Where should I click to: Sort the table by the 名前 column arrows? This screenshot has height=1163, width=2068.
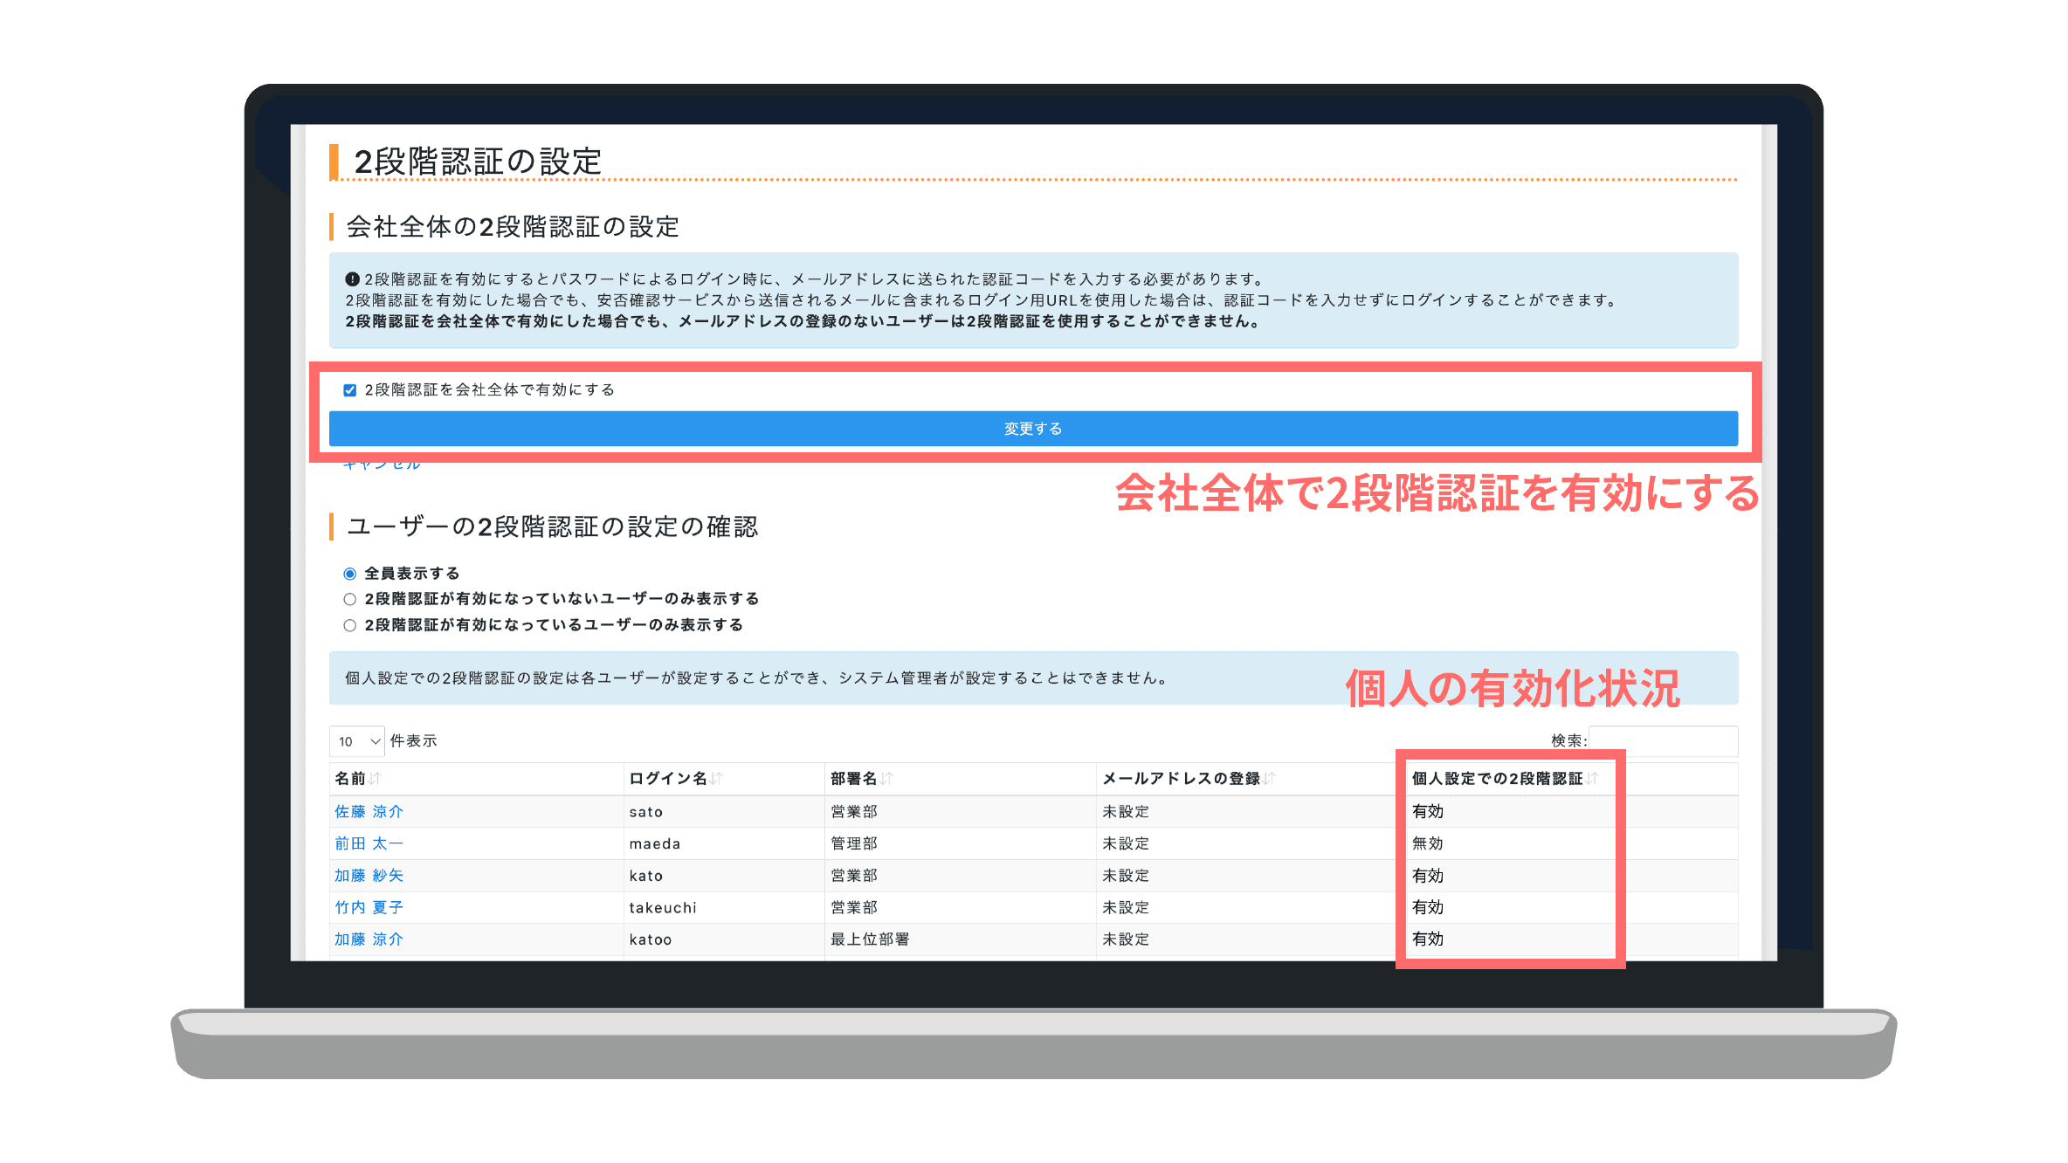[x=376, y=778]
